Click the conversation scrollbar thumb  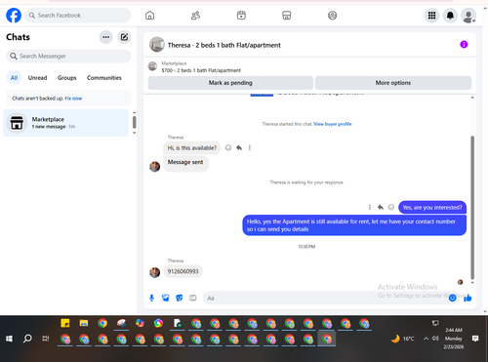tap(472, 207)
